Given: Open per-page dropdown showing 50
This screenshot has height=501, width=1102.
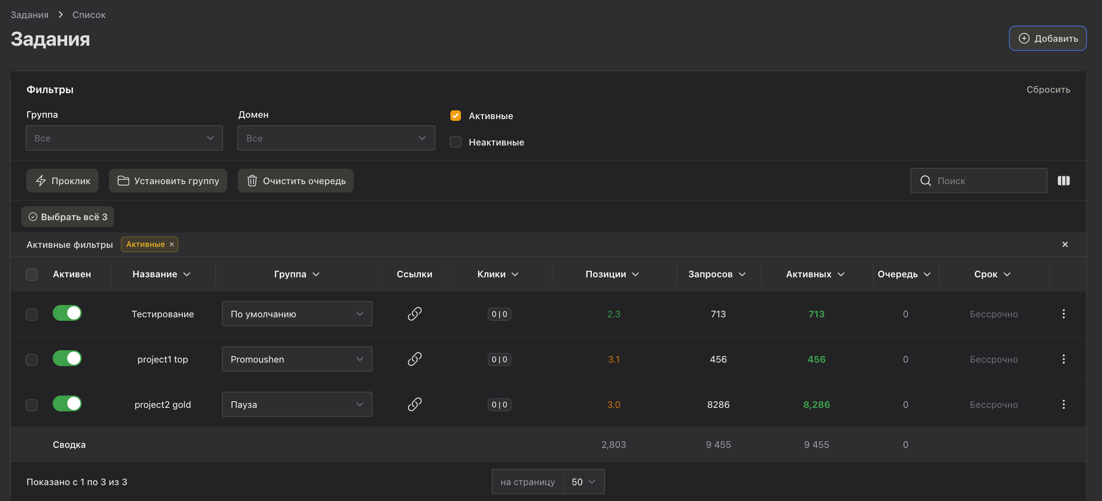Looking at the screenshot, I should coord(583,482).
